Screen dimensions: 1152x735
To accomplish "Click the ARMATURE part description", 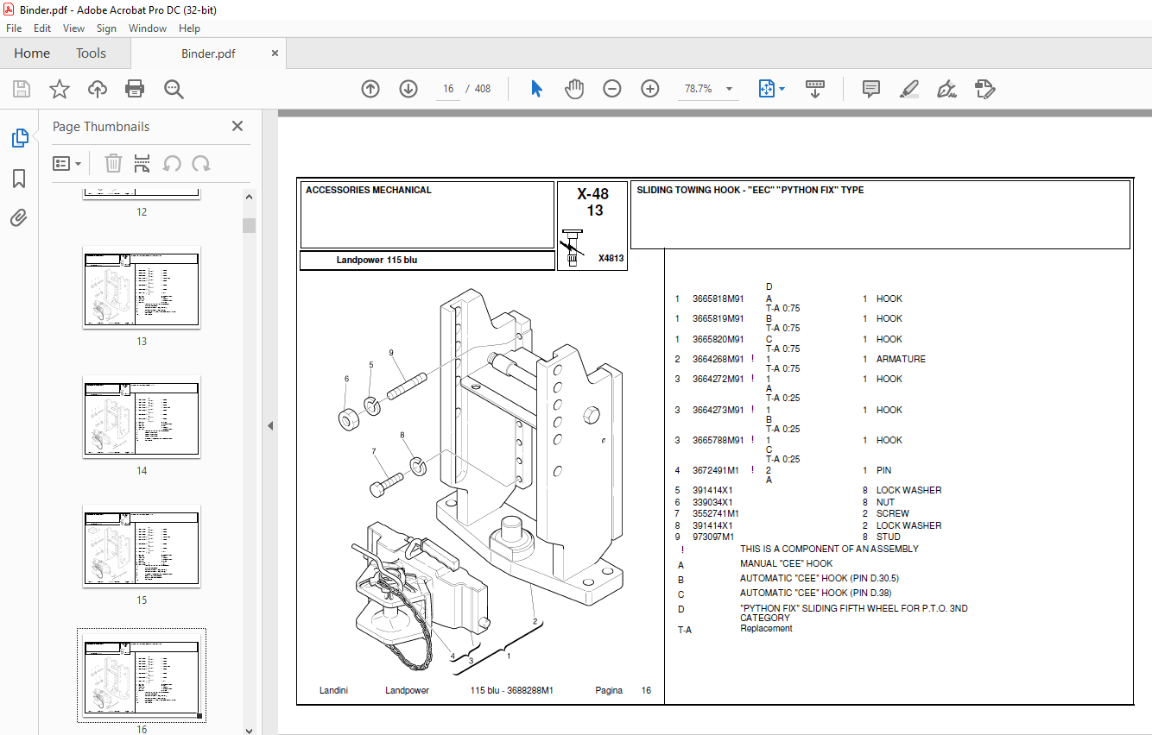I will (x=901, y=359).
